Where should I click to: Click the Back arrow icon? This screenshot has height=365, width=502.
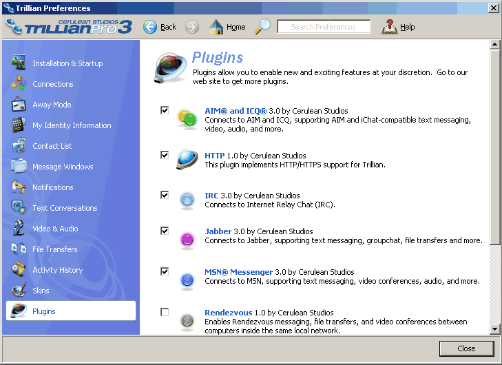[150, 27]
